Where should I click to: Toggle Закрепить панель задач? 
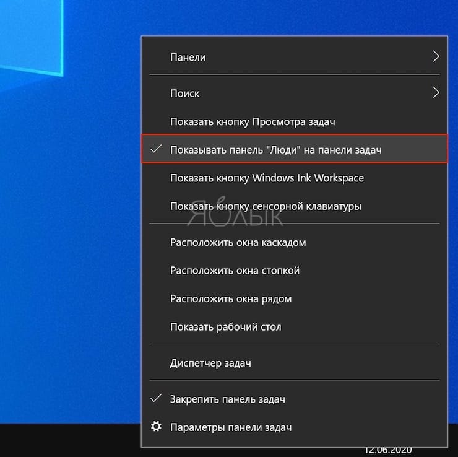pyautogui.click(x=295, y=399)
